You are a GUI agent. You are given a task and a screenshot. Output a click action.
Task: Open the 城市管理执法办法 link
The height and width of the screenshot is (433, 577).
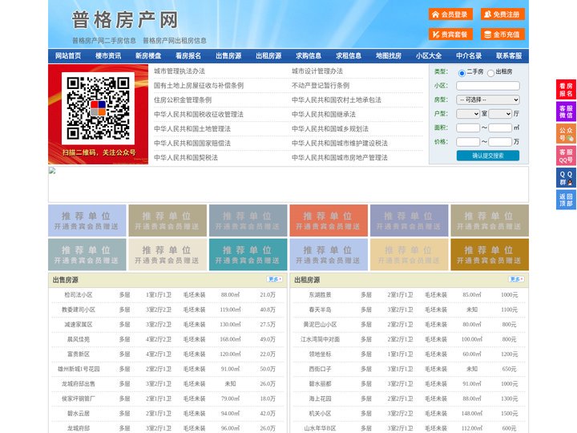(x=180, y=71)
